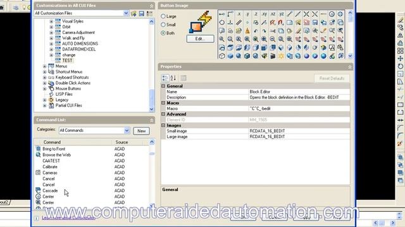This screenshot has height=227, width=405.
Task: Expand the AUTO DIMENSIONS toolbar node
Action: pyautogui.click(x=51, y=44)
